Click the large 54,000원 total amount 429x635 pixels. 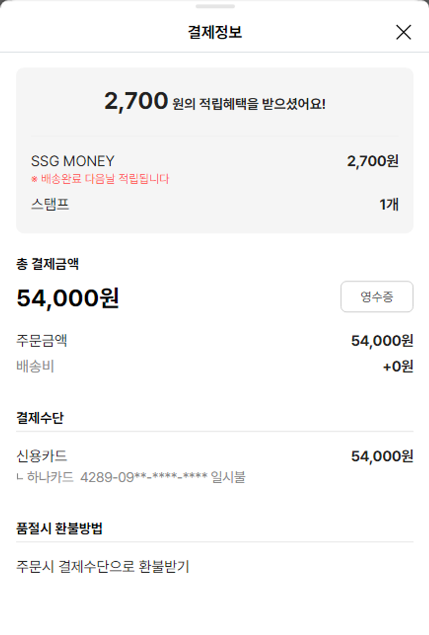pyautogui.click(x=67, y=298)
